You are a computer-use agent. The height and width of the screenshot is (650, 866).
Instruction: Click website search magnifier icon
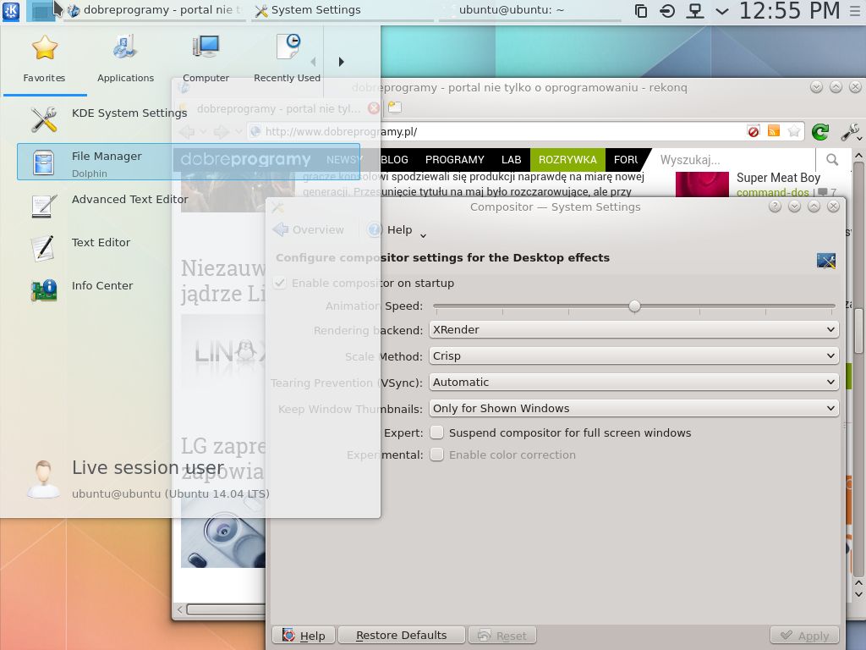(832, 160)
